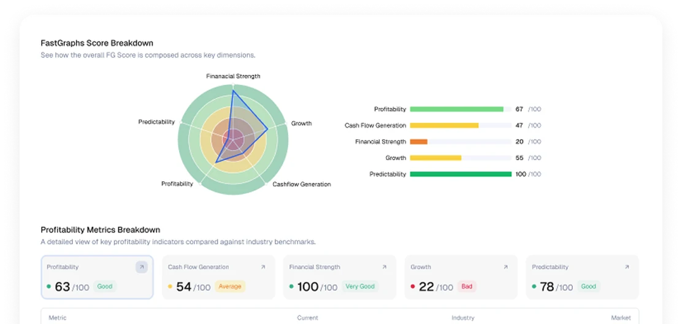Screen dimensions: 682x324
Task: Select the Growth 22/100 card
Action: pyautogui.click(x=461, y=277)
